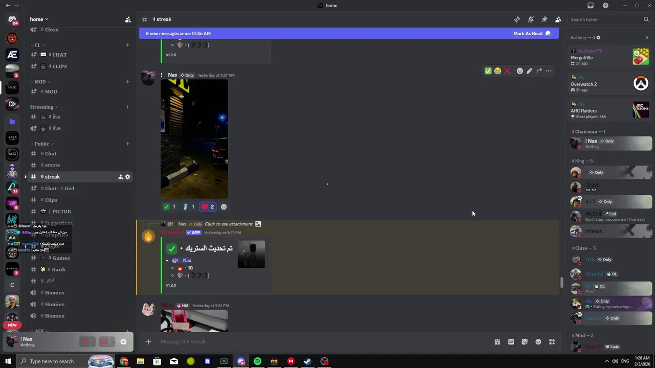Open the MergeVille activity card
This screenshot has height=368, width=655.
[610, 57]
